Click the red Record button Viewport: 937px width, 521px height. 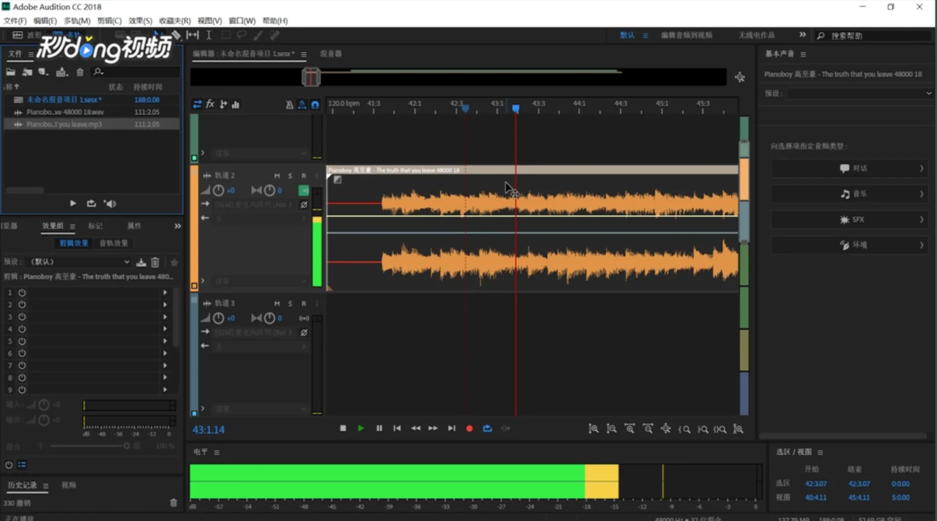point(469,428)
